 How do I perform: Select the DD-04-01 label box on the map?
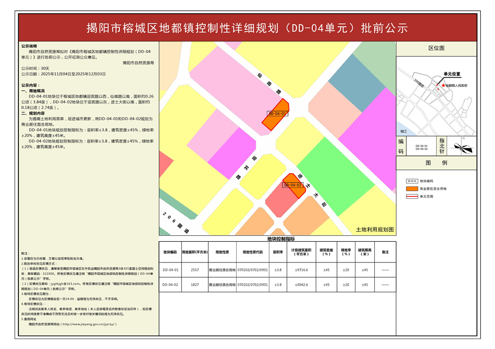click(x=277, y=114)
